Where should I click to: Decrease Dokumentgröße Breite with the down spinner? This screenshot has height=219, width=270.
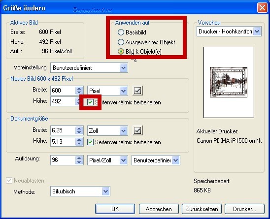[x=79, y=133]
